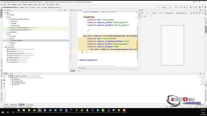Click the RelativeLayout breadcrumb
The width and height of the screenshot is (207, 116).
(x=82, y=68)
